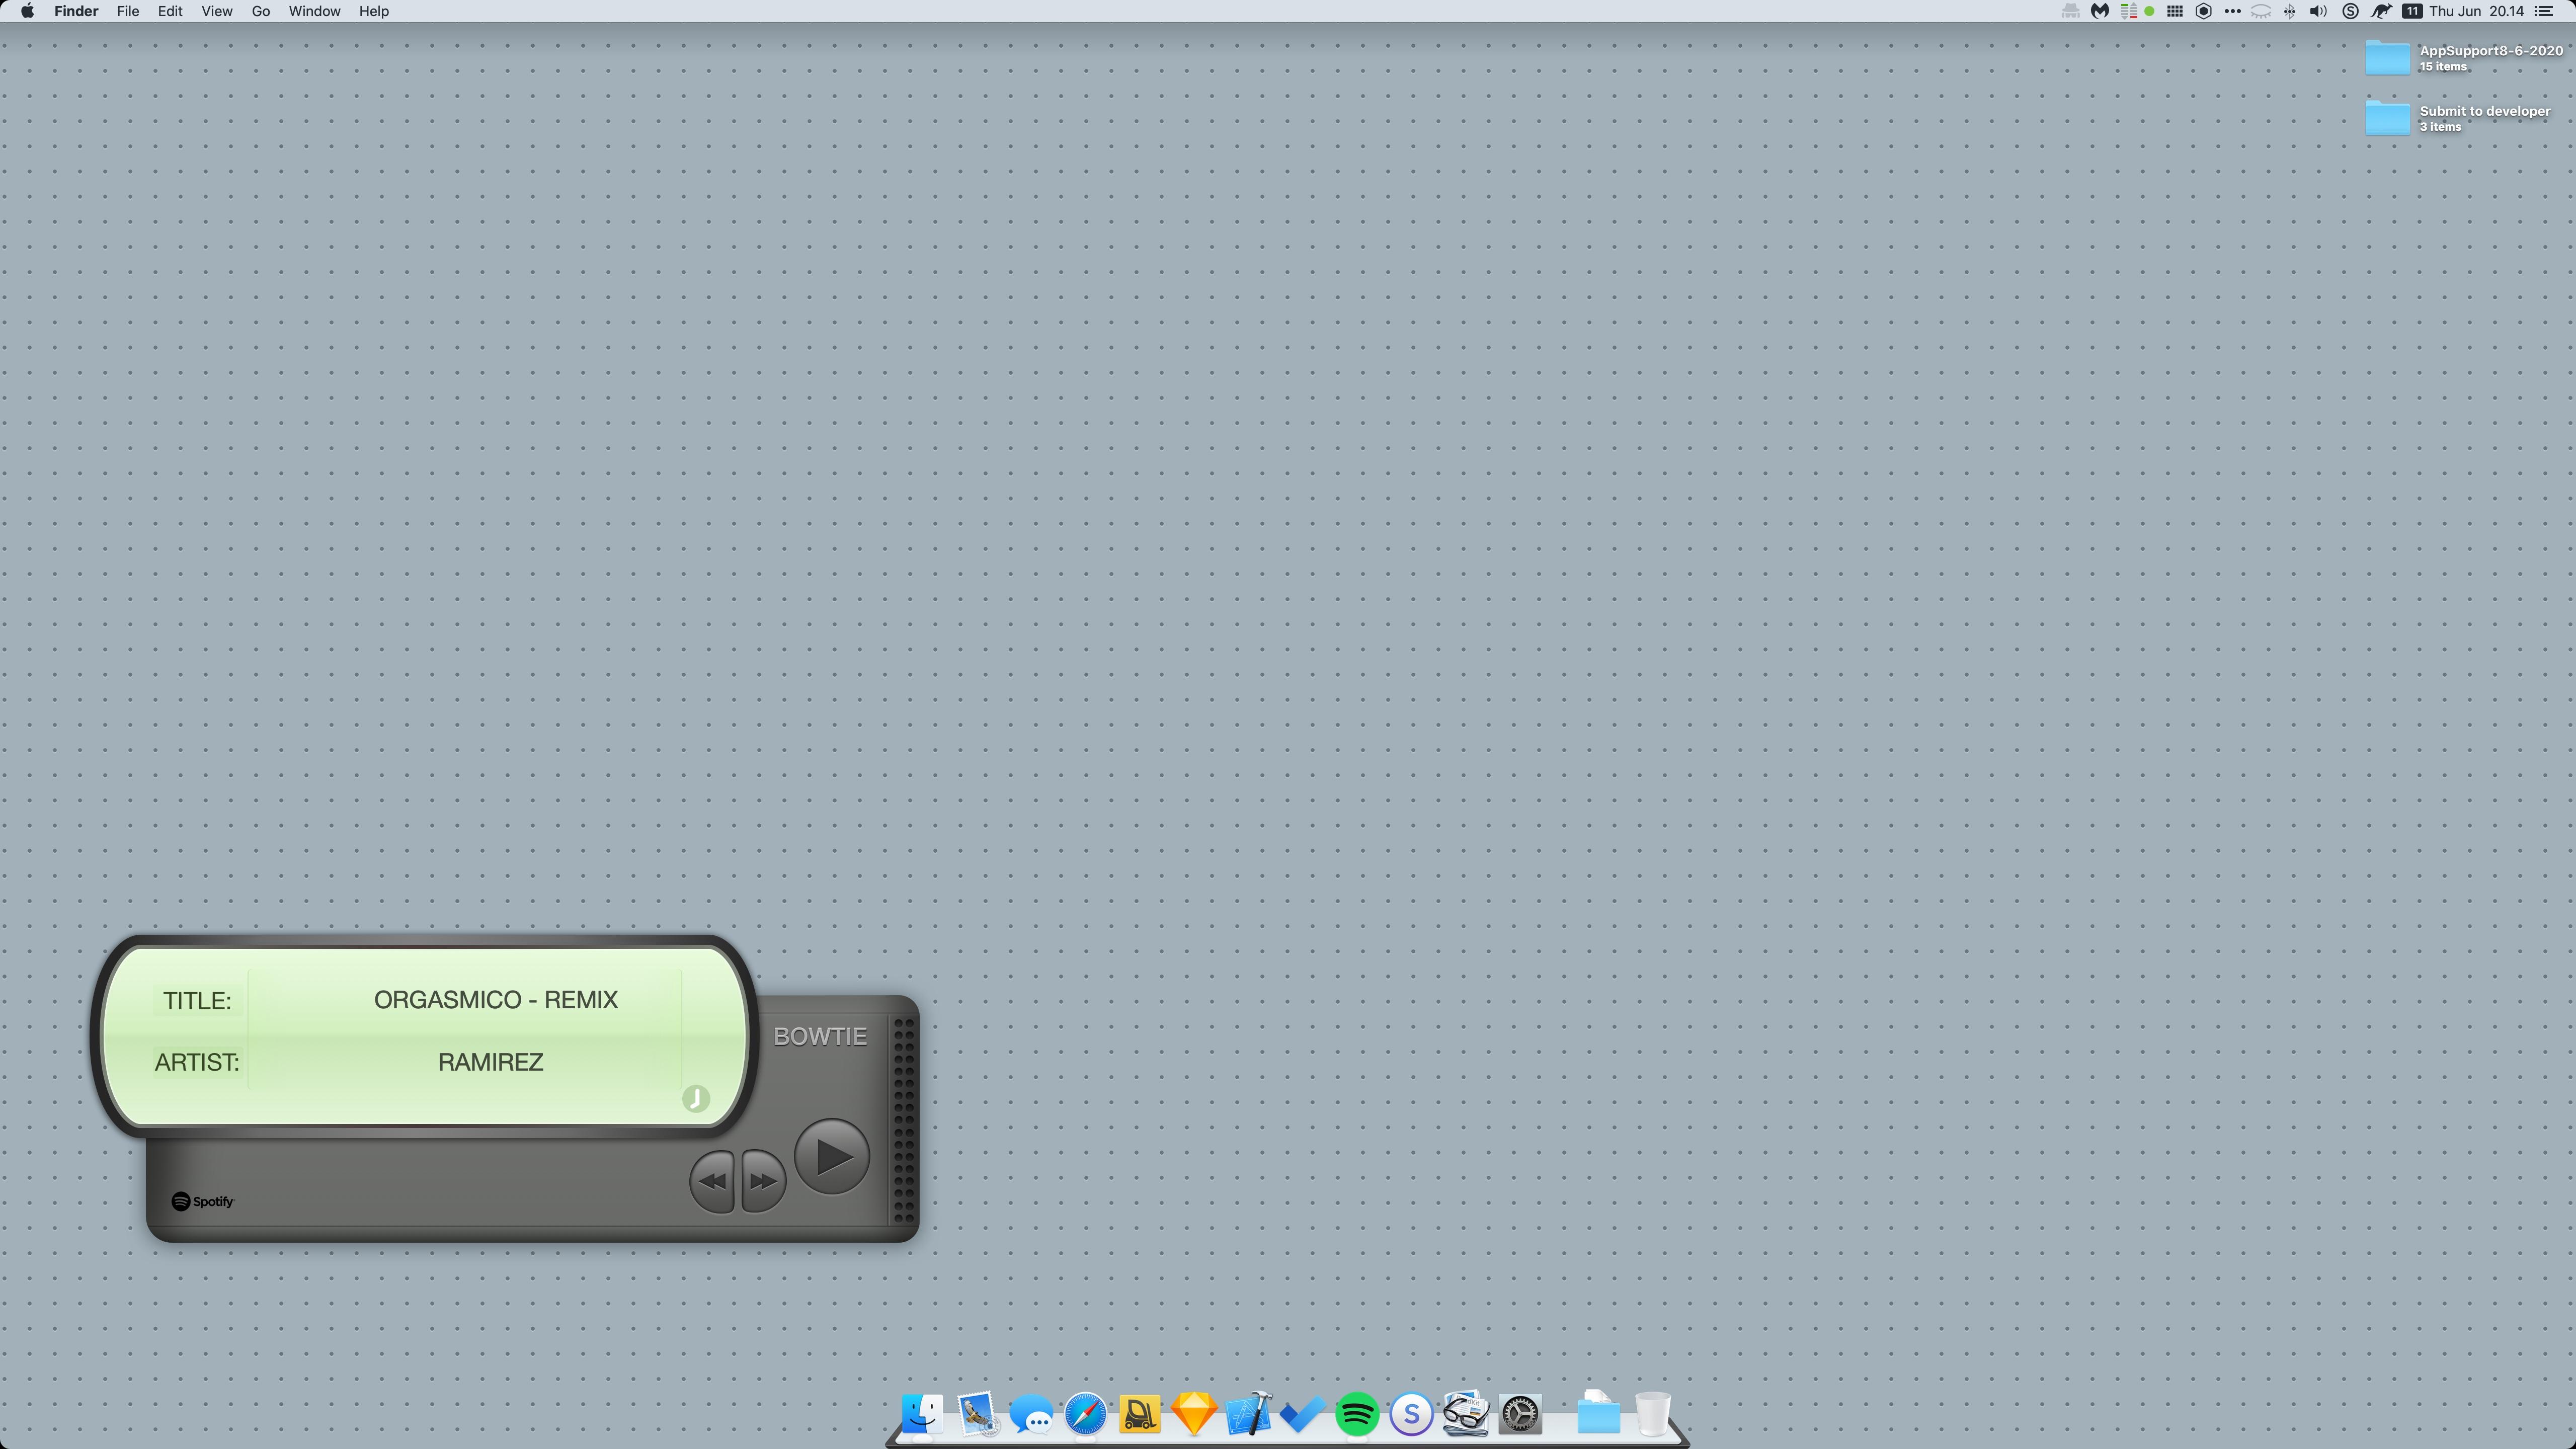The height and width of the screenshot is (1449, 2576).
Task: Click the ORGASMICO - REMIX title text
Action: click(x=495, y=1000)
